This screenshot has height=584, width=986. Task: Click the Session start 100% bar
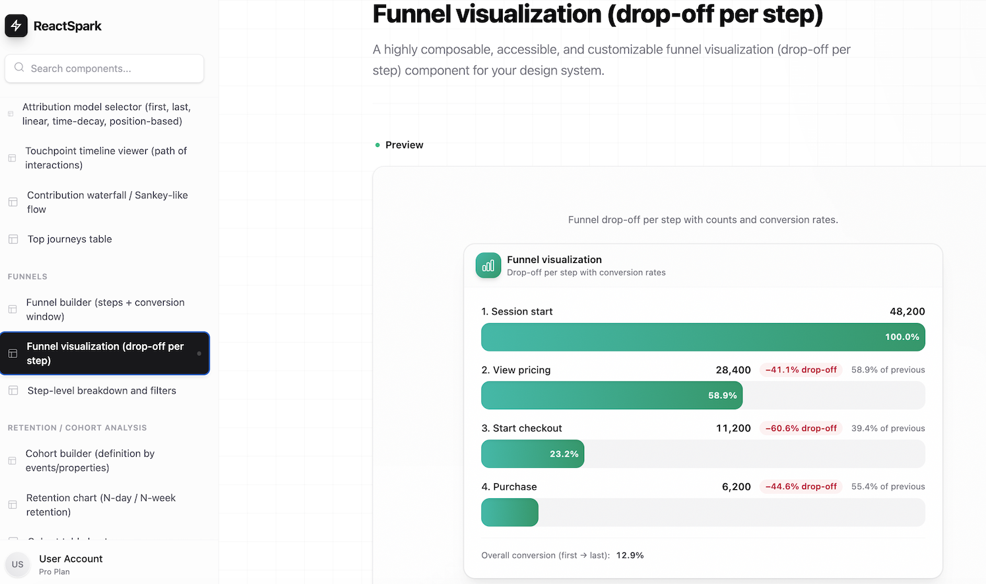702,337
